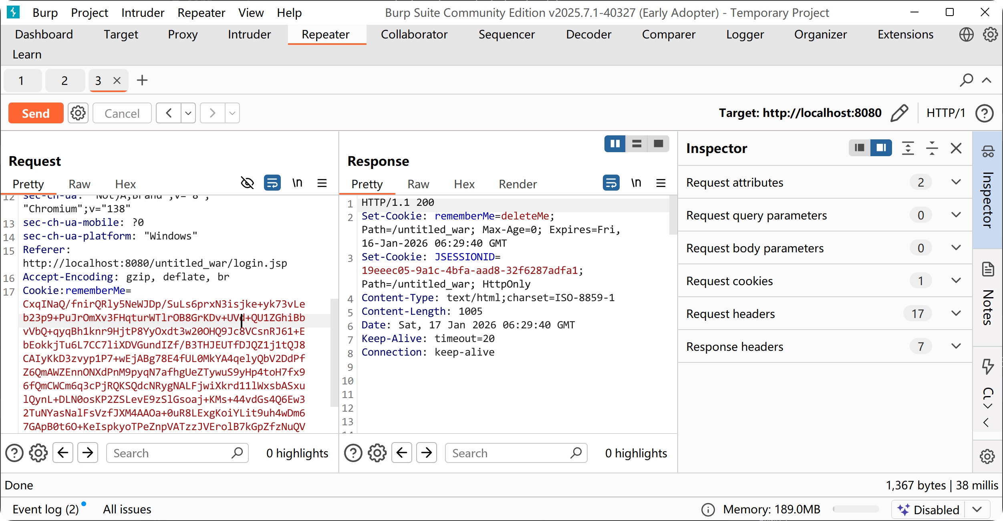Switch to Raw view in Request
Viewport: 1003px width, 521px height.
(x=79, y=184)
